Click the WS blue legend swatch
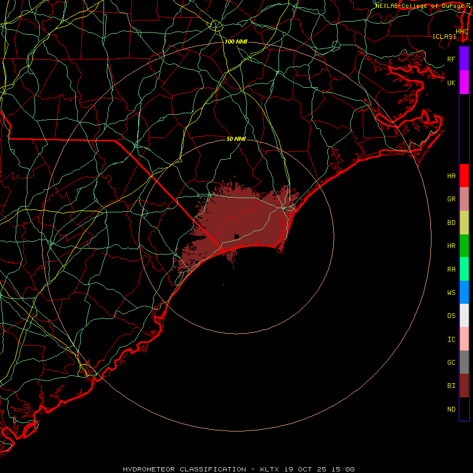 (x=464, y=292)
